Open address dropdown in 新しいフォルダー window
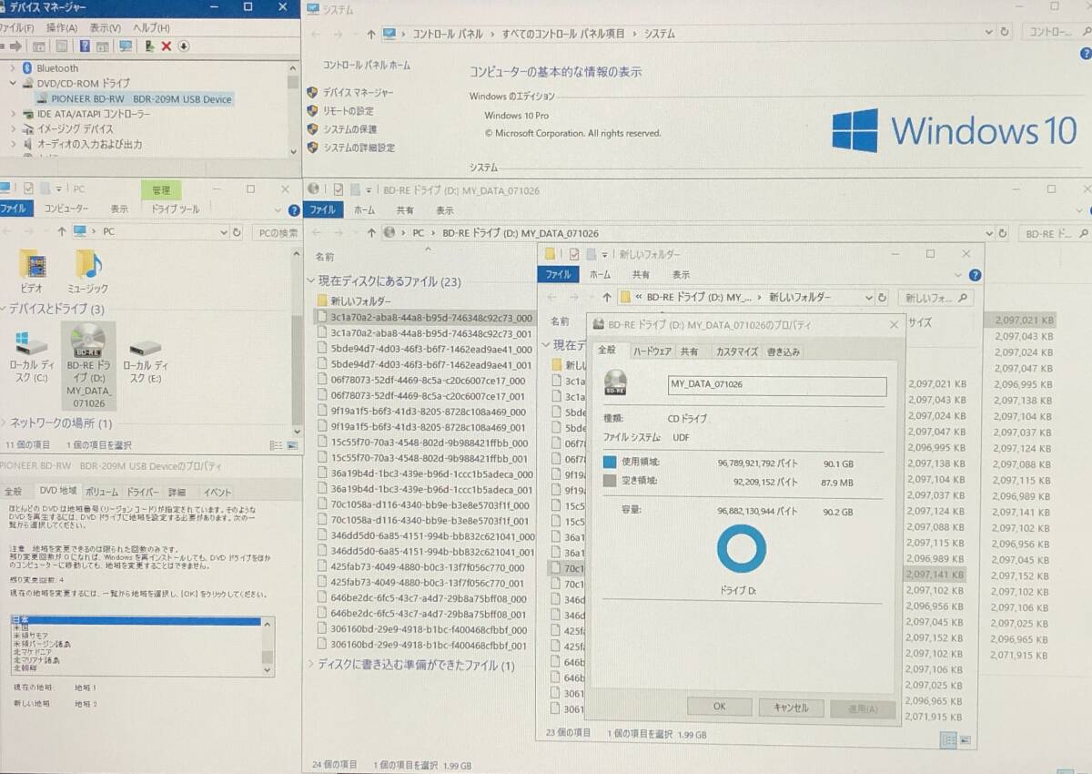1092x774 pixels. point(869,298)
